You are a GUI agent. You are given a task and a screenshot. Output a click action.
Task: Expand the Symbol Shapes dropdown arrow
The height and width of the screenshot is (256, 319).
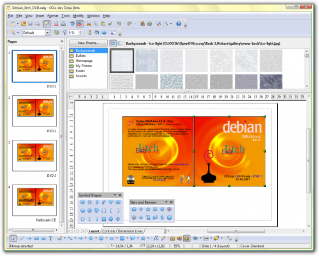tap(115, 195)
